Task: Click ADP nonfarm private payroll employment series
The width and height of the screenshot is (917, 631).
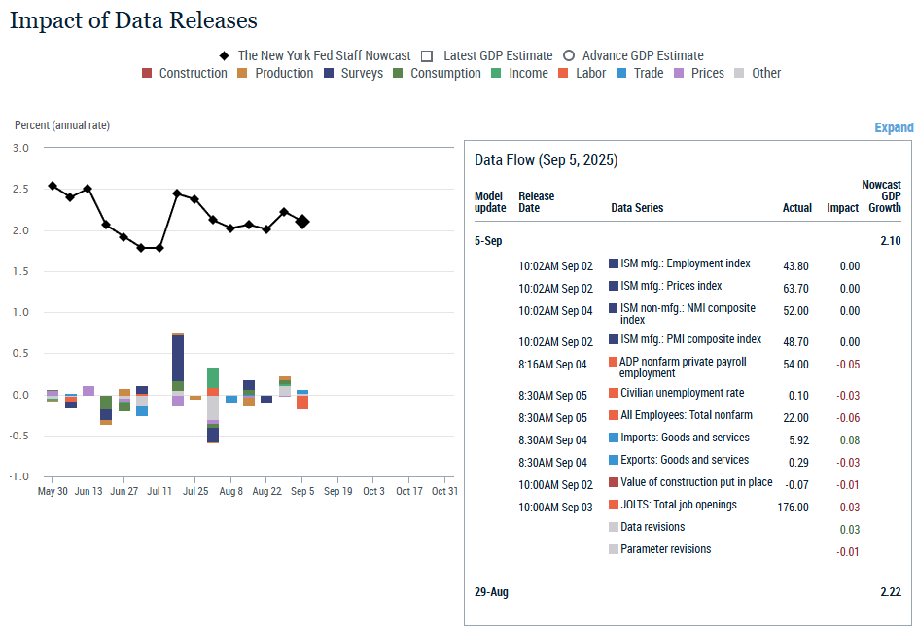Action: (x=683, y=368)
